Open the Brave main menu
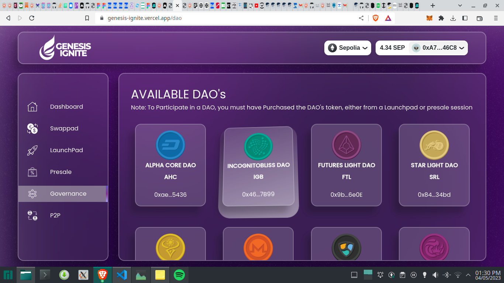Viewport: 504px width, 283px height. coord(496,18)
